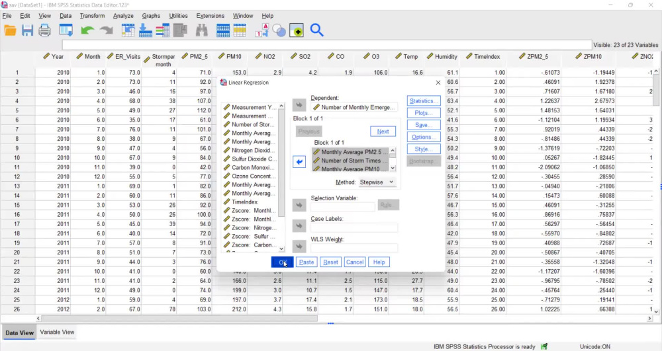662x351 pixels.
Task: Toggle the Value Labels icon
Action: (x=261, y=30)
